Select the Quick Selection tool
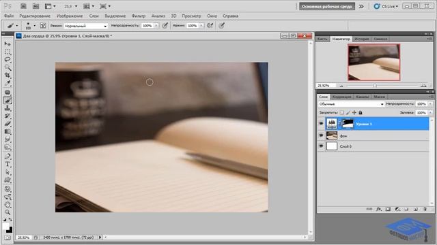 8,67
